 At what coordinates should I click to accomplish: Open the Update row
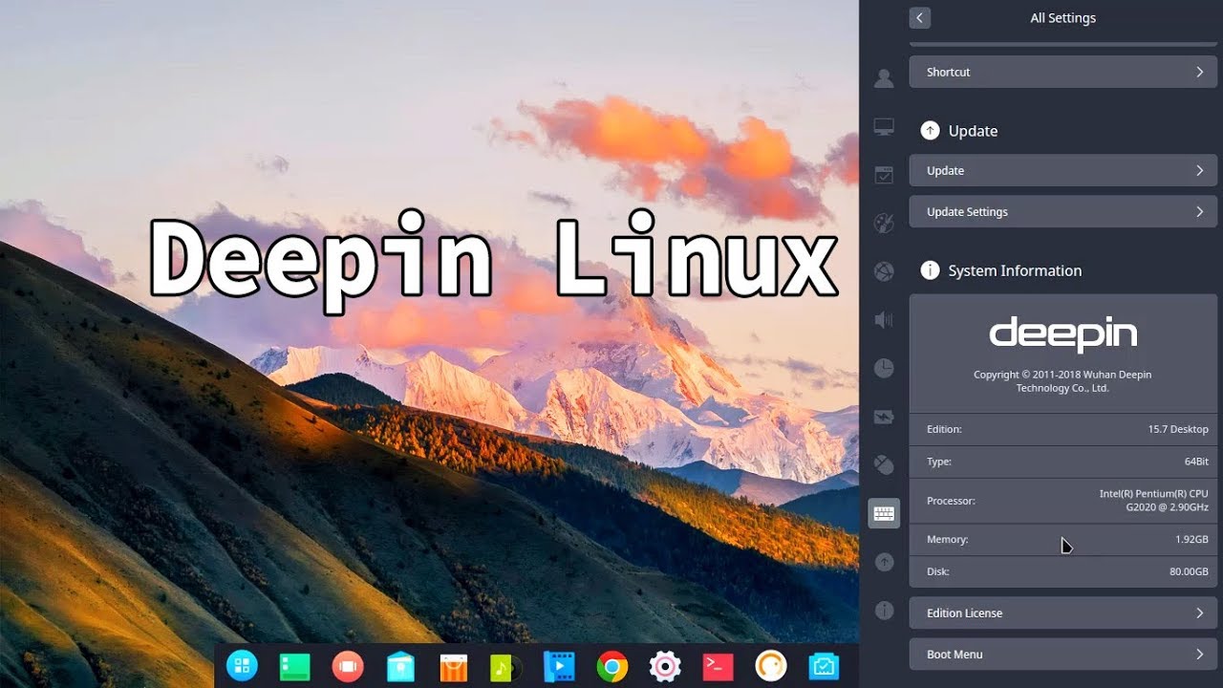pos(1062,170)
